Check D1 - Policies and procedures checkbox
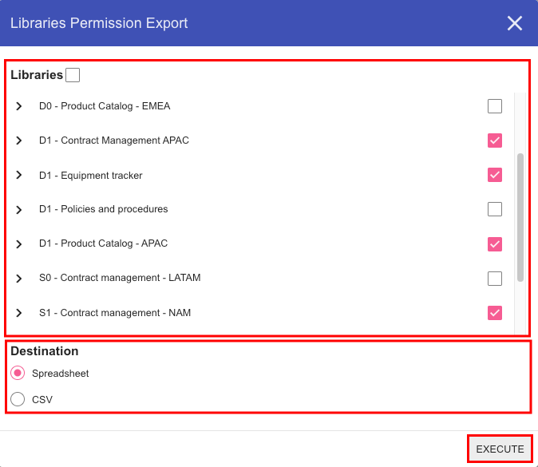 coord(495,209)
